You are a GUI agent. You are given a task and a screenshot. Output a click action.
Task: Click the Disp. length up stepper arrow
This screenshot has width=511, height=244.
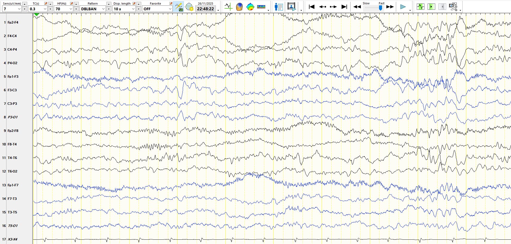(x=139, y=4)
